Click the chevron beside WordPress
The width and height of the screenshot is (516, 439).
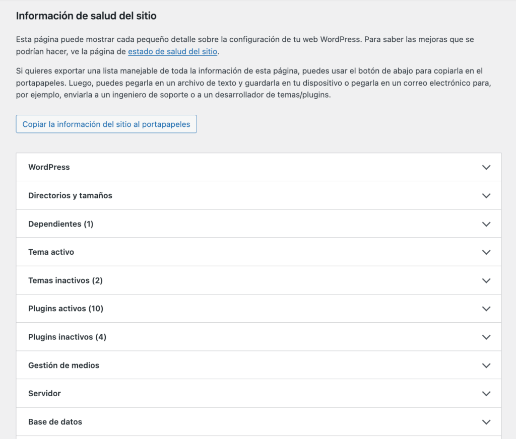click(486, 167)
